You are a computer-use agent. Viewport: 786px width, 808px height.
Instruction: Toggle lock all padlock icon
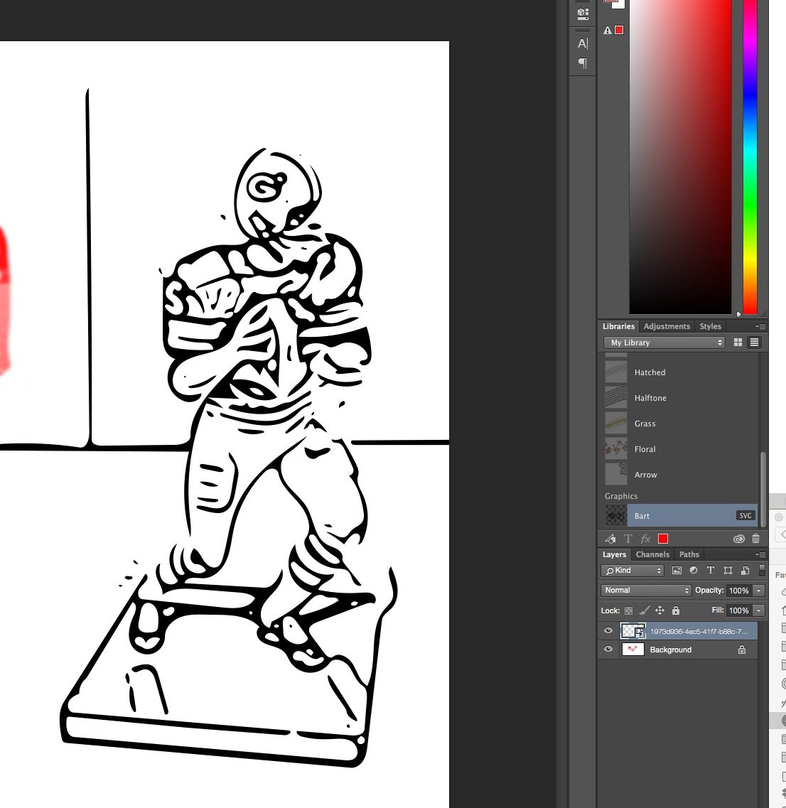coord(676,610)
